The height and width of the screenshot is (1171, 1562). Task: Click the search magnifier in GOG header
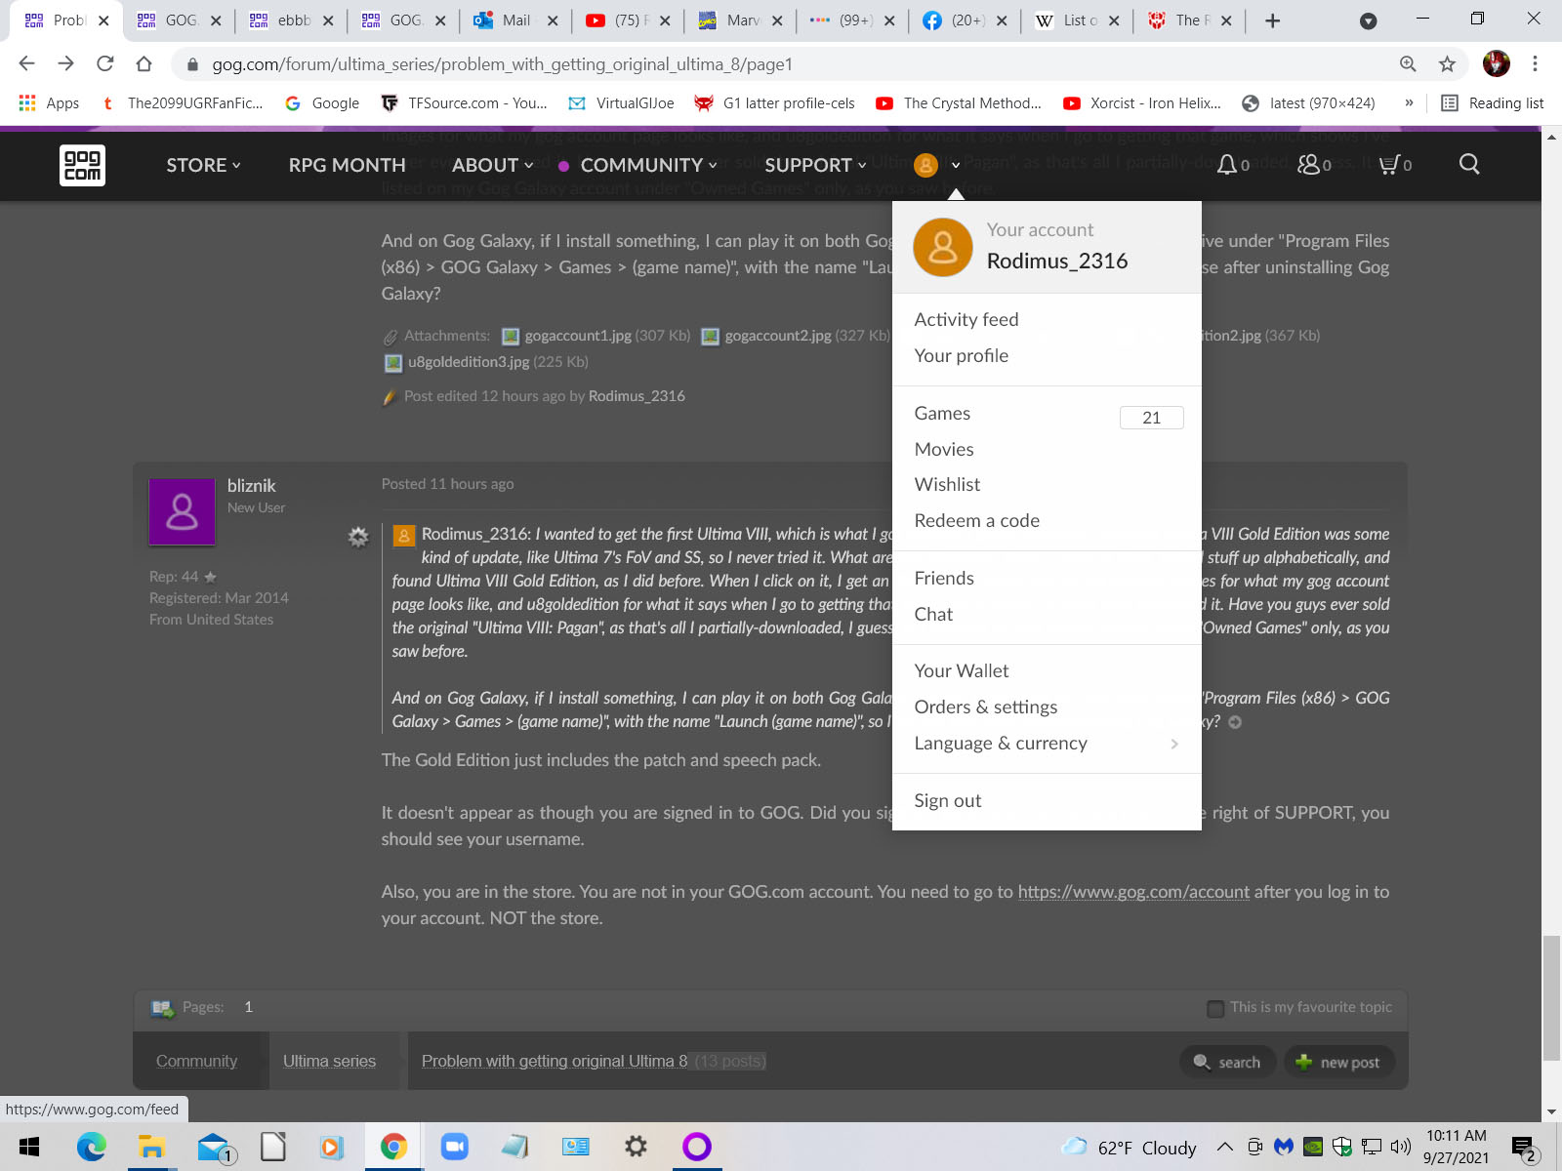tap(1469, 164)
